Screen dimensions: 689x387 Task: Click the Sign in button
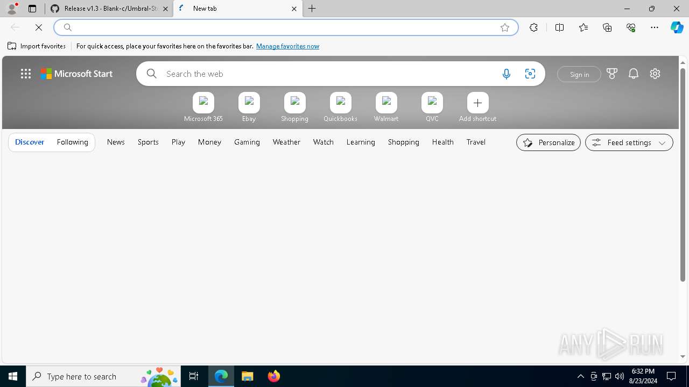tap(579, 74)
